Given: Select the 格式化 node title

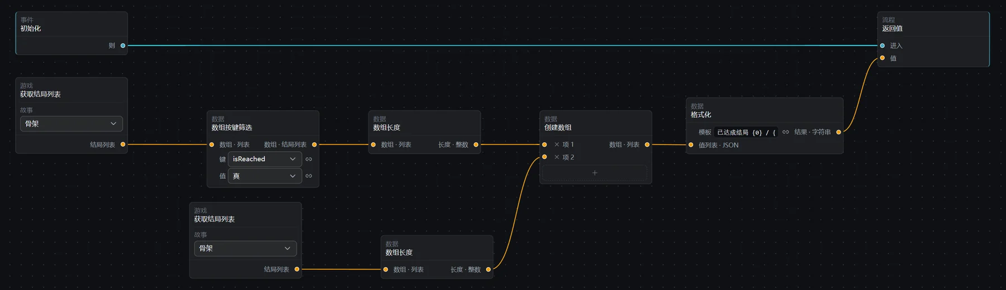Looking at the screenshot, I should pos(701,115).
